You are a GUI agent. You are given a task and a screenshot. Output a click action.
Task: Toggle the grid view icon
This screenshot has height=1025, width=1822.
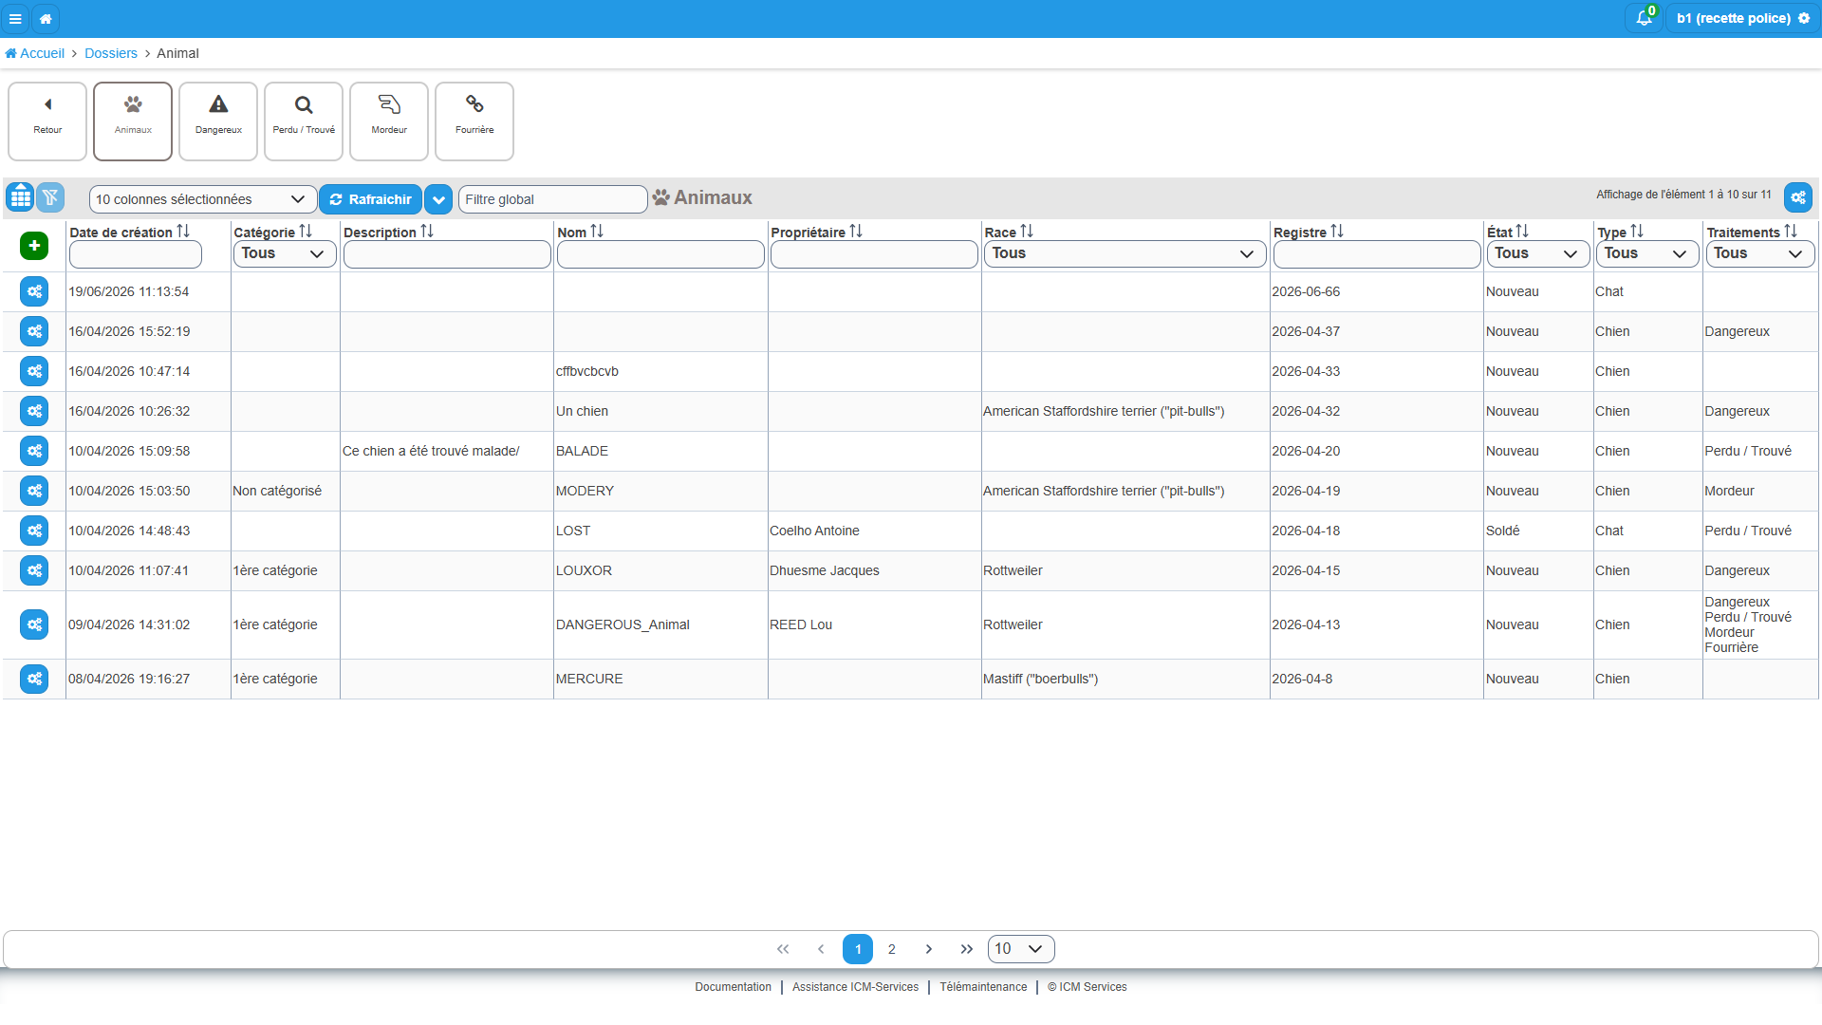[20, 197]
